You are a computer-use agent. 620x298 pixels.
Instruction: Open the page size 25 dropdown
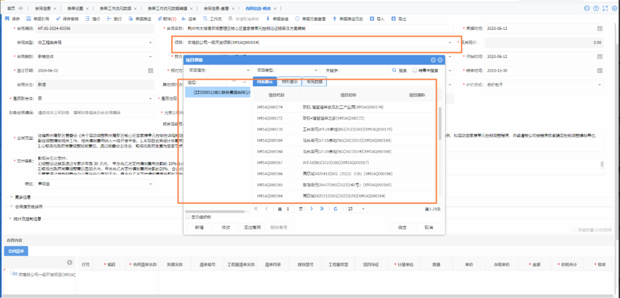pos(356,209)
